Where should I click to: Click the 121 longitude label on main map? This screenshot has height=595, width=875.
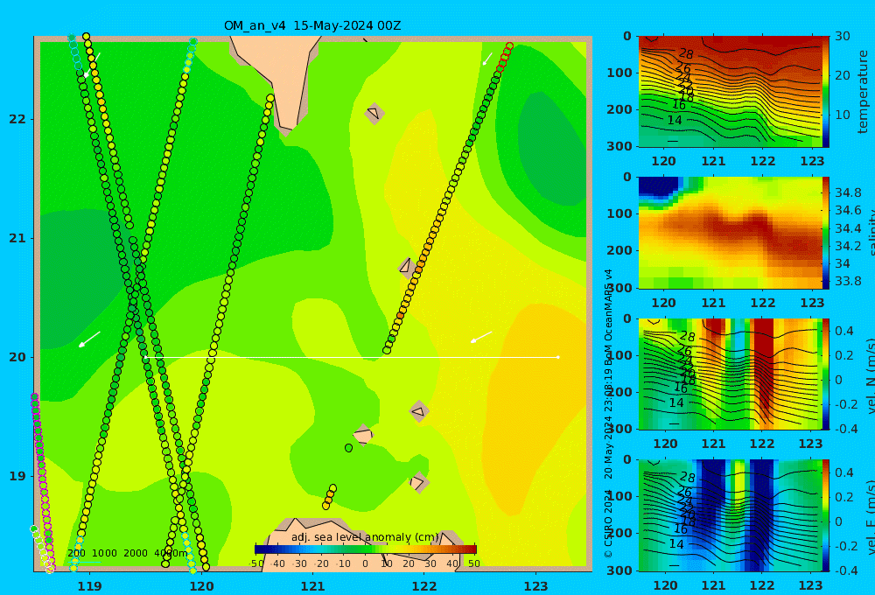(x=312, y=586)
